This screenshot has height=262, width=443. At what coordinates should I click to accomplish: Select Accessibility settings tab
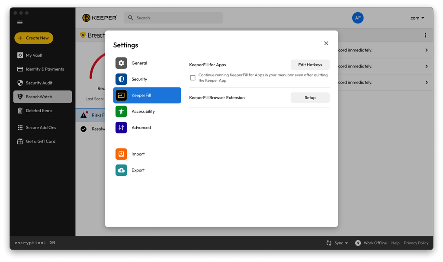(147, 111)
